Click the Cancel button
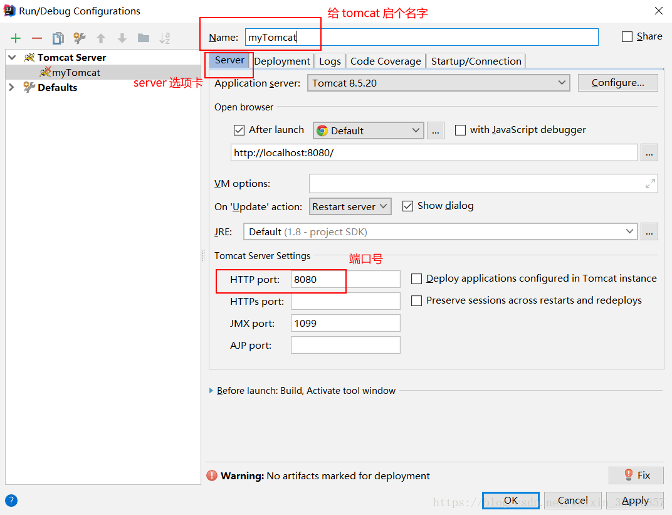672x515 pixels. pos(572,501)
